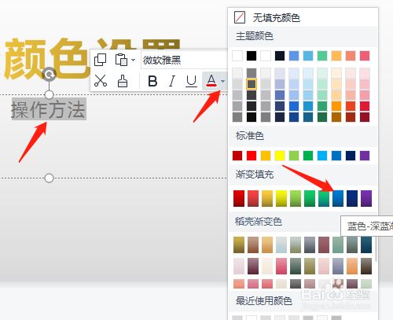
Task: Pick the orange theme color swatch
Action: click(336, 56)
